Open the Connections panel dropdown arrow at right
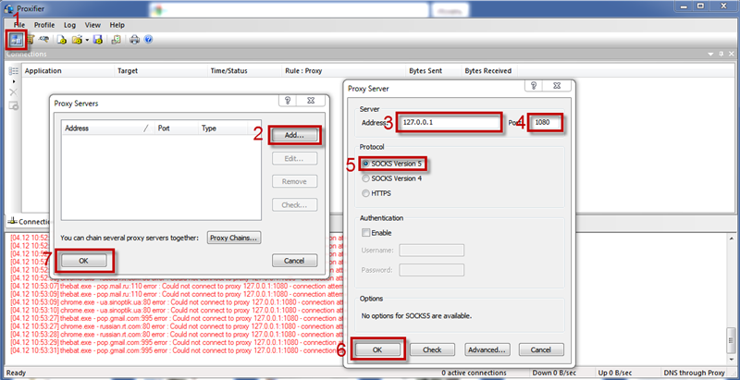The width and height of the screenshot is (740, 380). (x=711, y=55)
